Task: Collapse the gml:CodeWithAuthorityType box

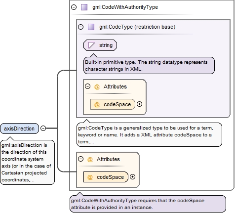Action: pos(74,7)
